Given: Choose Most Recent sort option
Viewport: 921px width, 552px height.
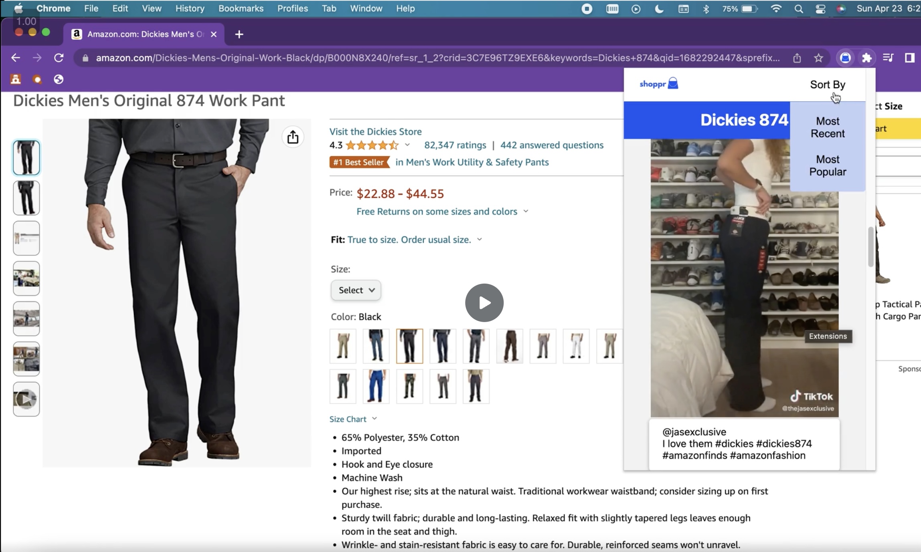Looking at the screenshot, I should click(828, 127).
